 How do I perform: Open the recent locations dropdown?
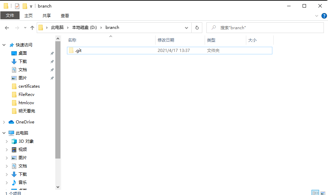pos(25,28)
